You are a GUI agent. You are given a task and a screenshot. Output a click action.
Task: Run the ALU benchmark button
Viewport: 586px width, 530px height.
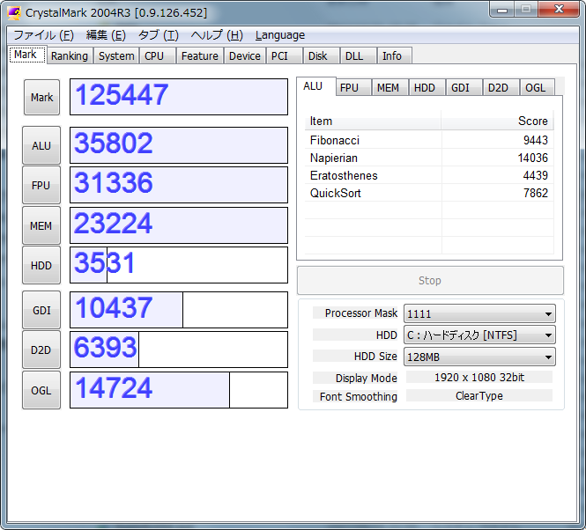click(41, 145)
